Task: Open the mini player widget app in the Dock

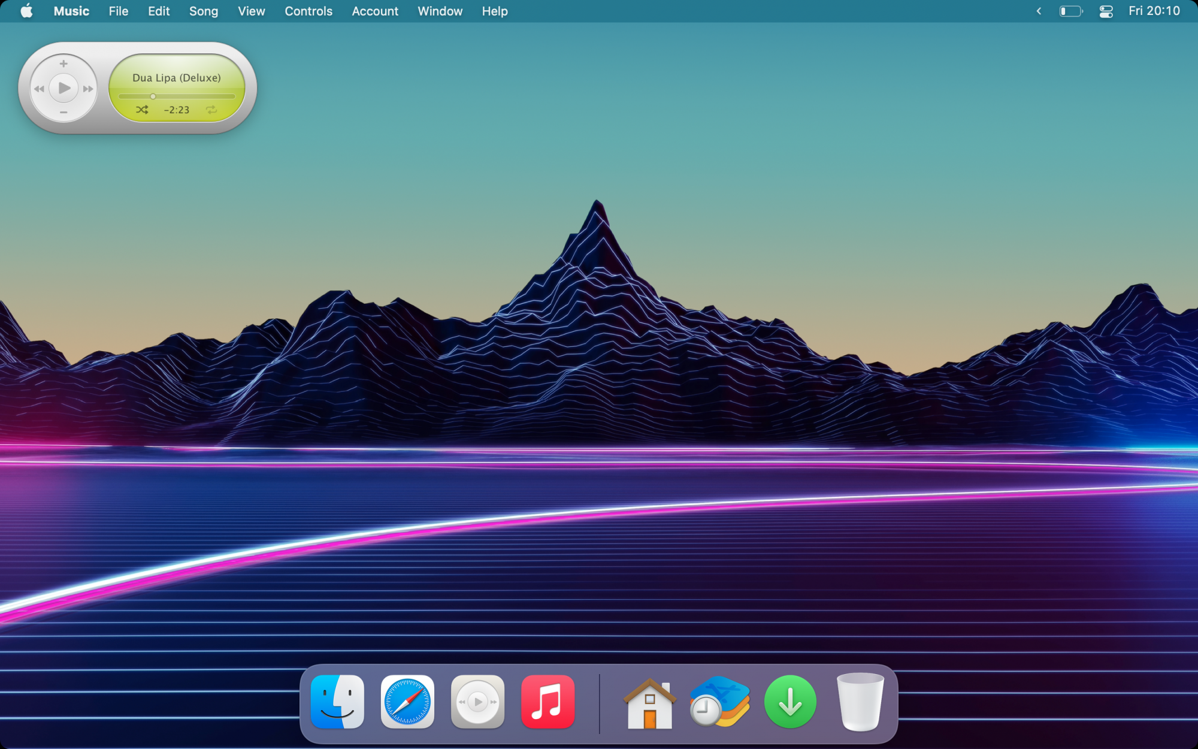Action: [x=477, y=702]
